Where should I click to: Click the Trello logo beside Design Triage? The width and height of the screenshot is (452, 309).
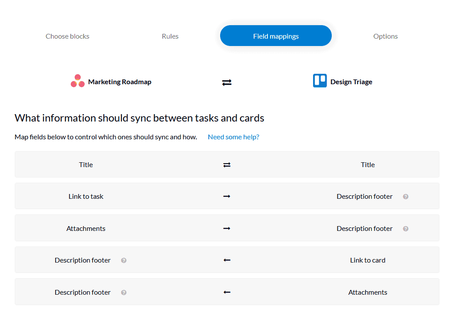320,81
